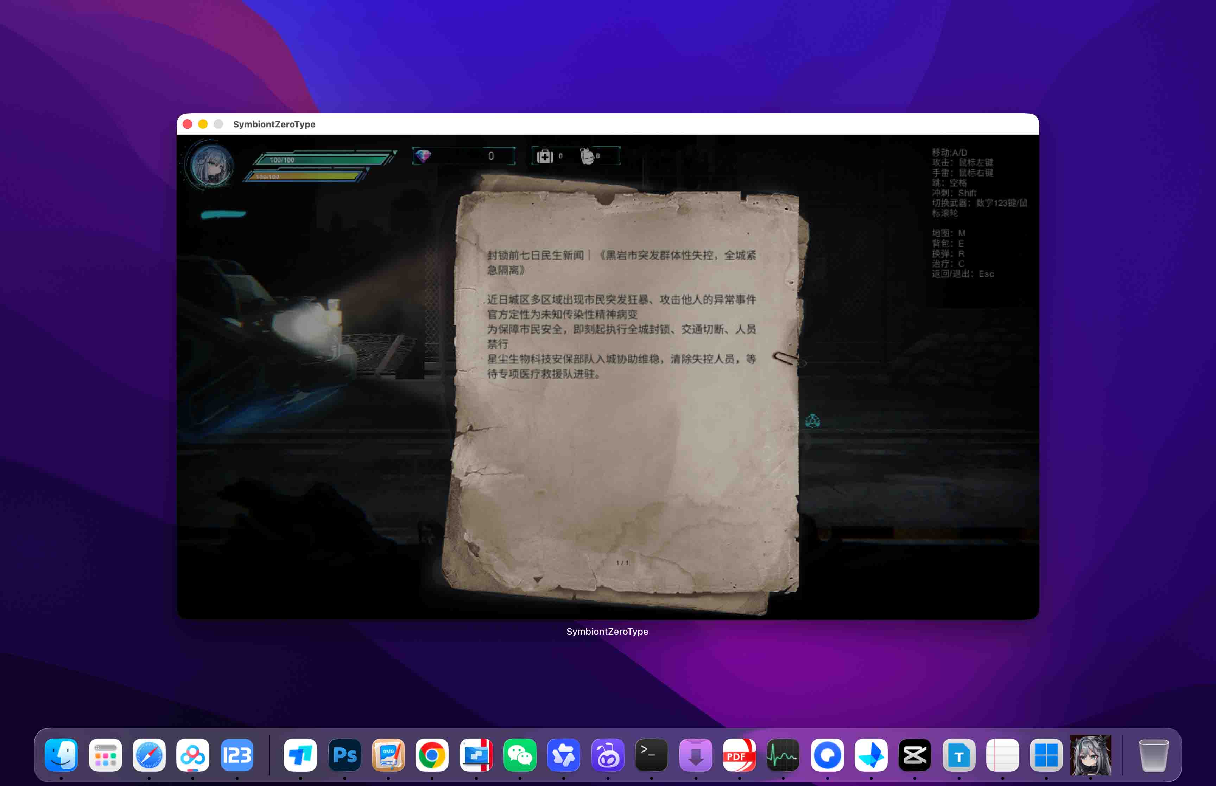
Task: Launch Google Chrome from the Dock
Action: pyautogui.click(x=432, y=755)
